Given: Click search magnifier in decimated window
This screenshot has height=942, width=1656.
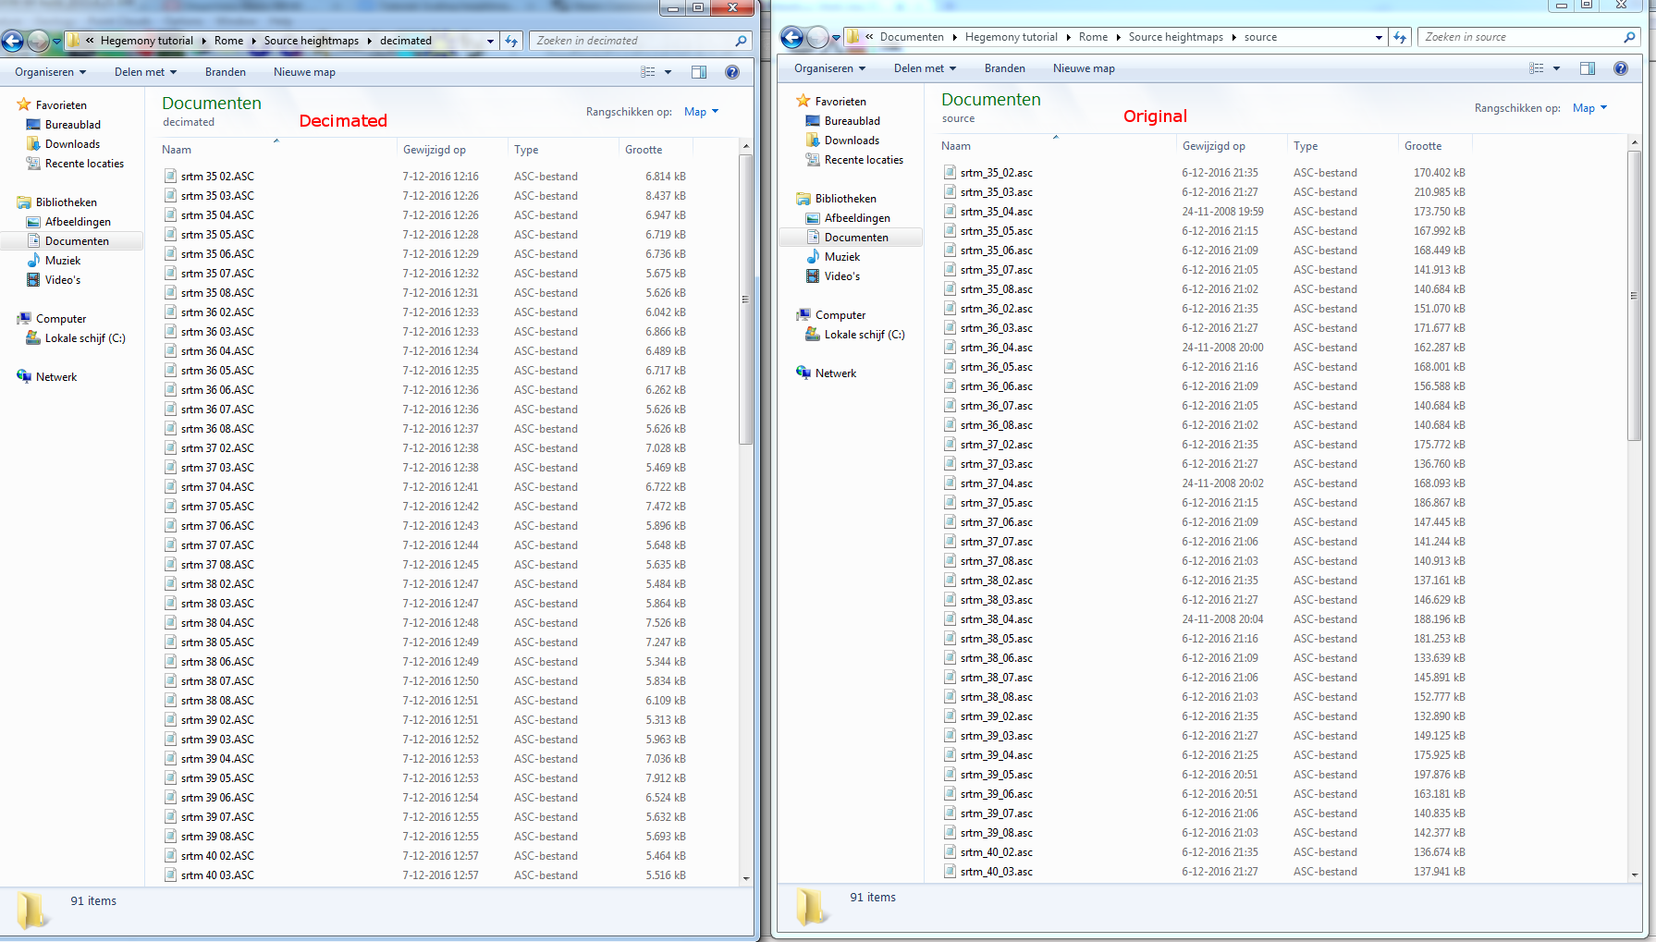Looking at the screenshot, I should click(x=741, y=41).
